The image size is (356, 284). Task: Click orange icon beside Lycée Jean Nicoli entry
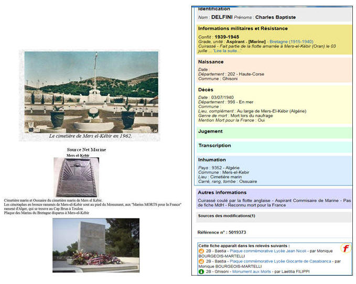(x=201, y=251)
